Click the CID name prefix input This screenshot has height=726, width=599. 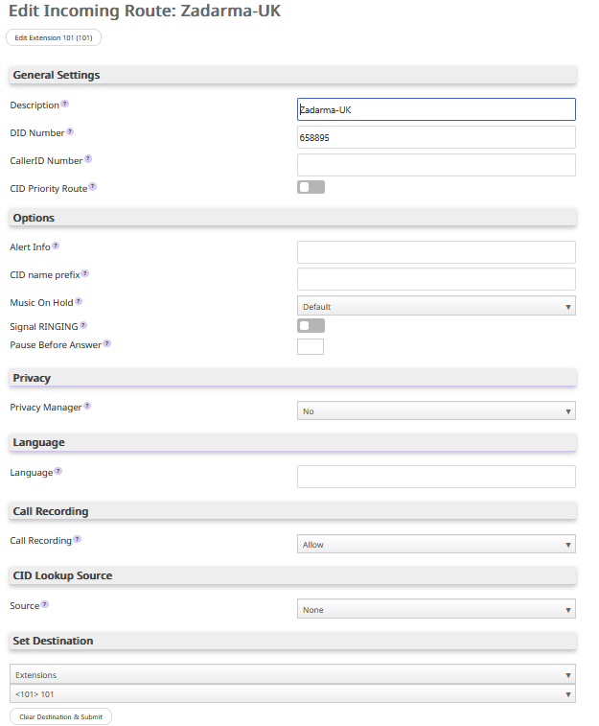point(436,279)
